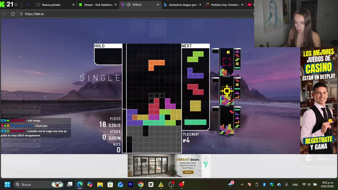Open Google Chrome from taskbar

click(x=141, y=184)
